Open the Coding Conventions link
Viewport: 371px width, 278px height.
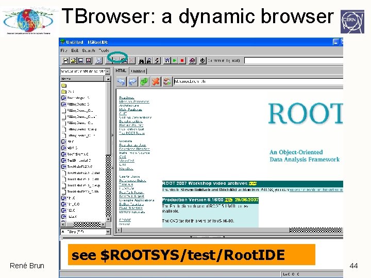tap(135, 117)
